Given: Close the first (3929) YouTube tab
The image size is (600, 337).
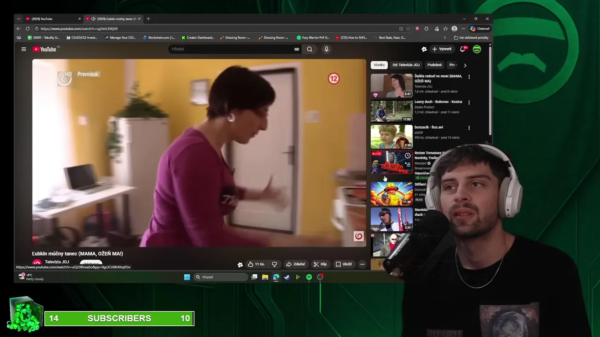Looking at the screenshot, I should click(79, 19).
